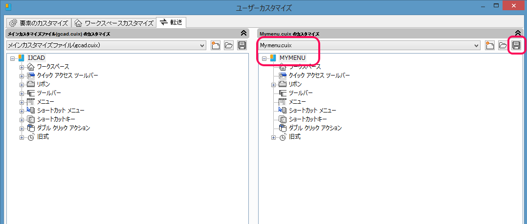Select 旧式 text under MYMENU
This screenshot has height=224, width=527.
pyautogui.click(x=294, y=137)
